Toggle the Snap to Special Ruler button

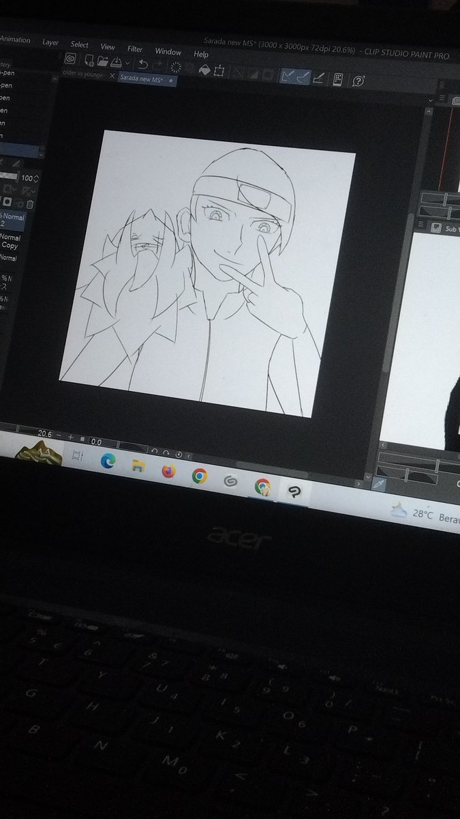[x=303, y=77]
